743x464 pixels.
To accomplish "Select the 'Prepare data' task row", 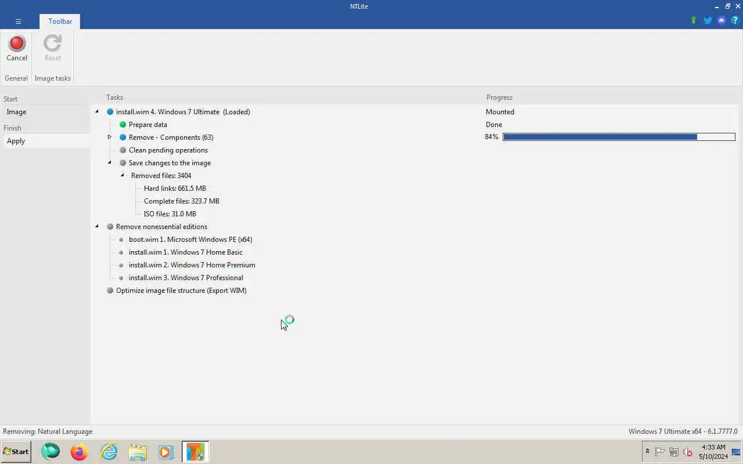I will tap(147, 125).
